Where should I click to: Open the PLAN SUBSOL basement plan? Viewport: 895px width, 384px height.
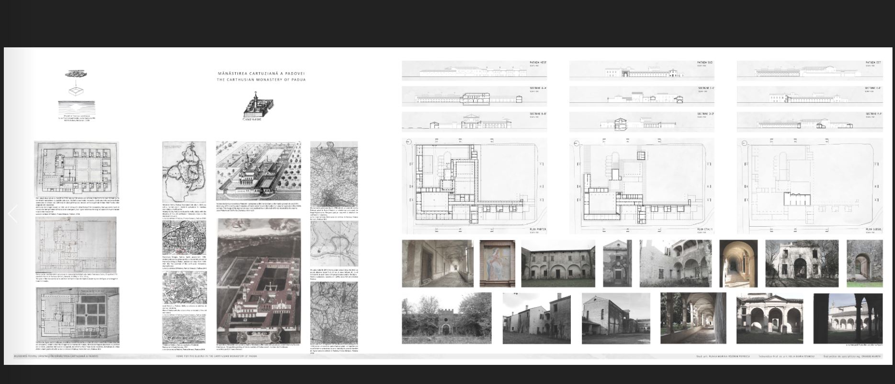(809, 187)
